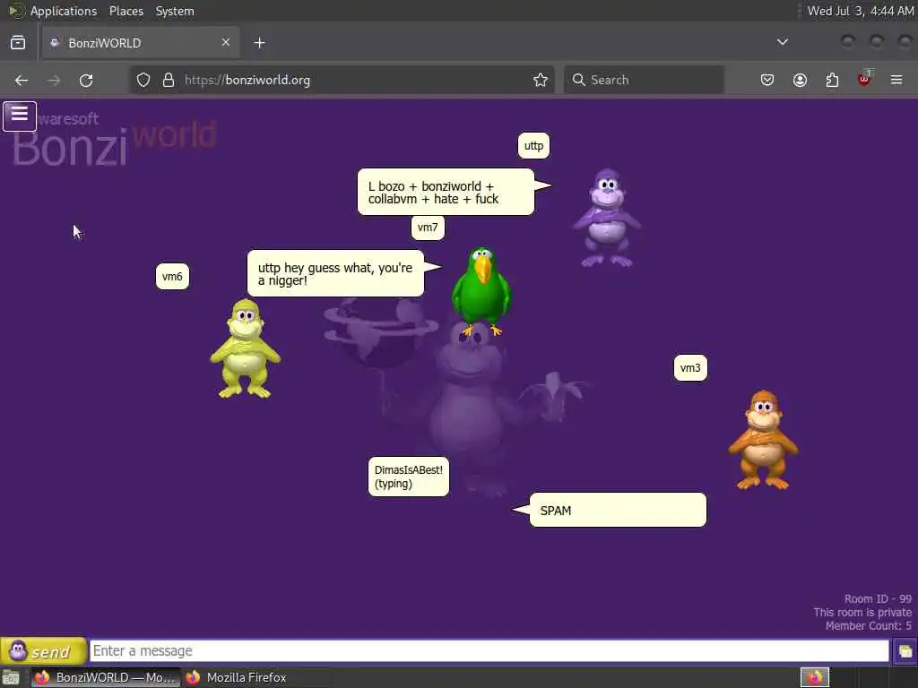Click the vm3 name tag
Image resolution: width=918 pixels, height=688 pixels.
click(690, 368)
